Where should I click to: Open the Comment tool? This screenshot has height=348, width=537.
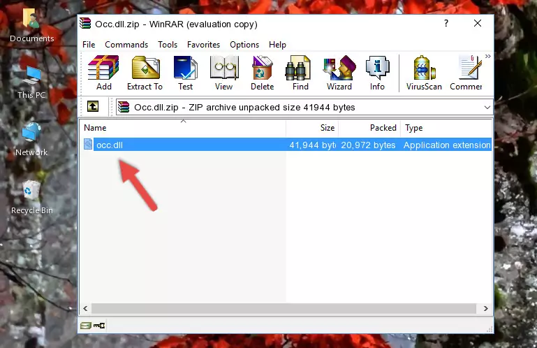click(x=466, y=73)
